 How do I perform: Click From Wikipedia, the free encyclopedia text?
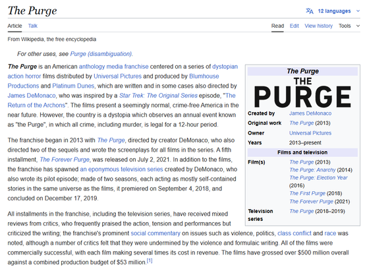click(52, 39)
